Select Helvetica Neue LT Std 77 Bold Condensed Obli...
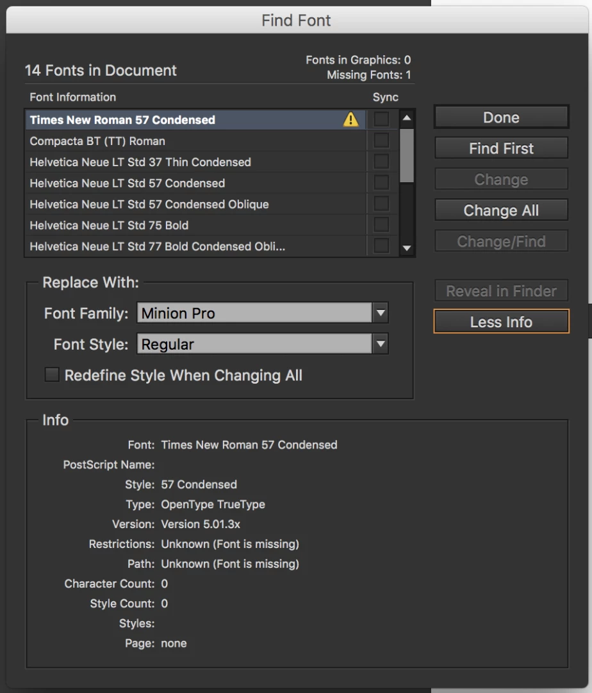The height and width of the screenshot is (693, 592). click(195, 246)
